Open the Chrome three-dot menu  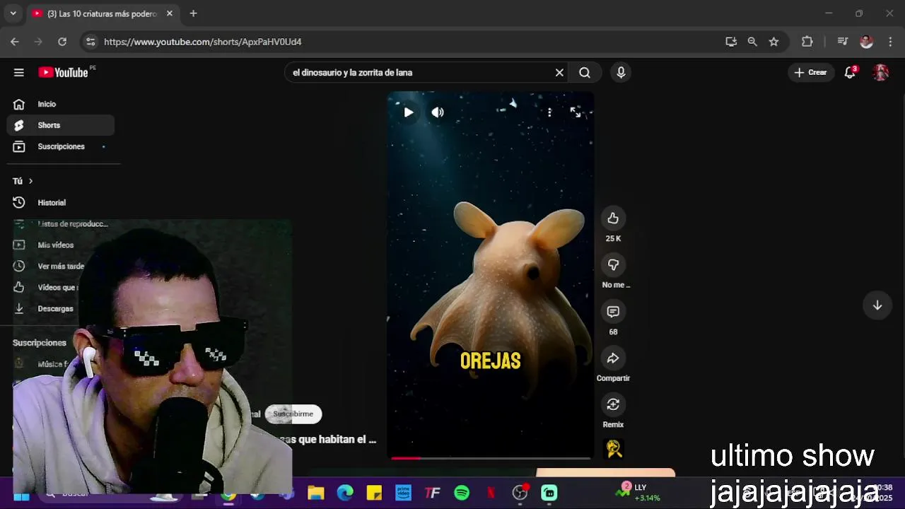point(890,42)
